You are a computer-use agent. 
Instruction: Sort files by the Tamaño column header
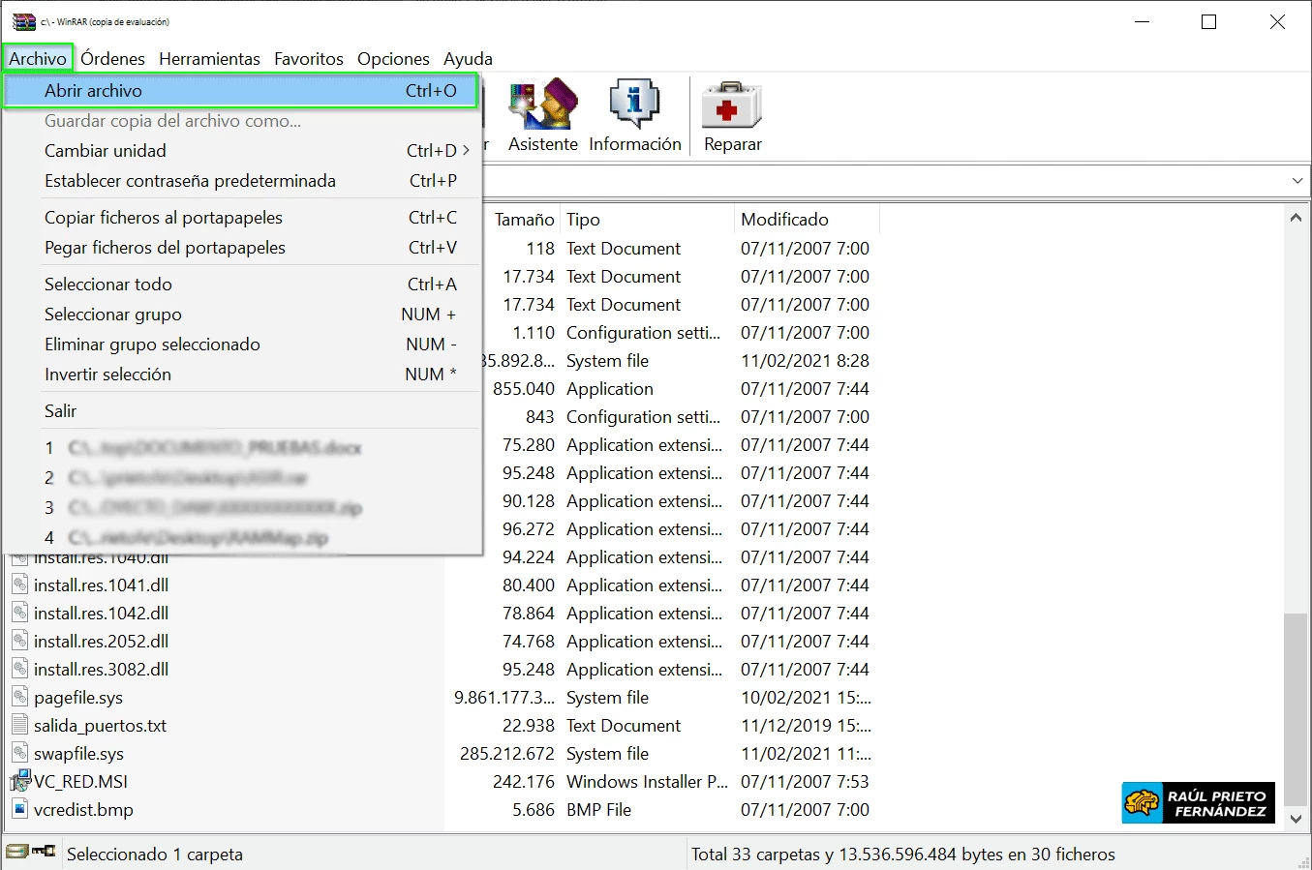524,220
